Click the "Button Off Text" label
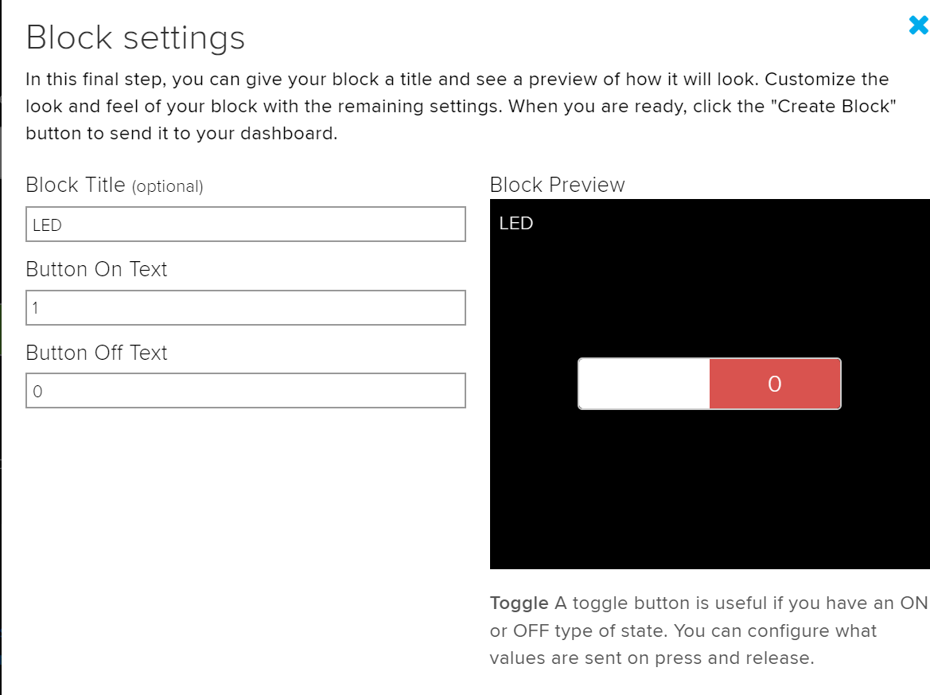Screen dimensions: 930x695 96,353
